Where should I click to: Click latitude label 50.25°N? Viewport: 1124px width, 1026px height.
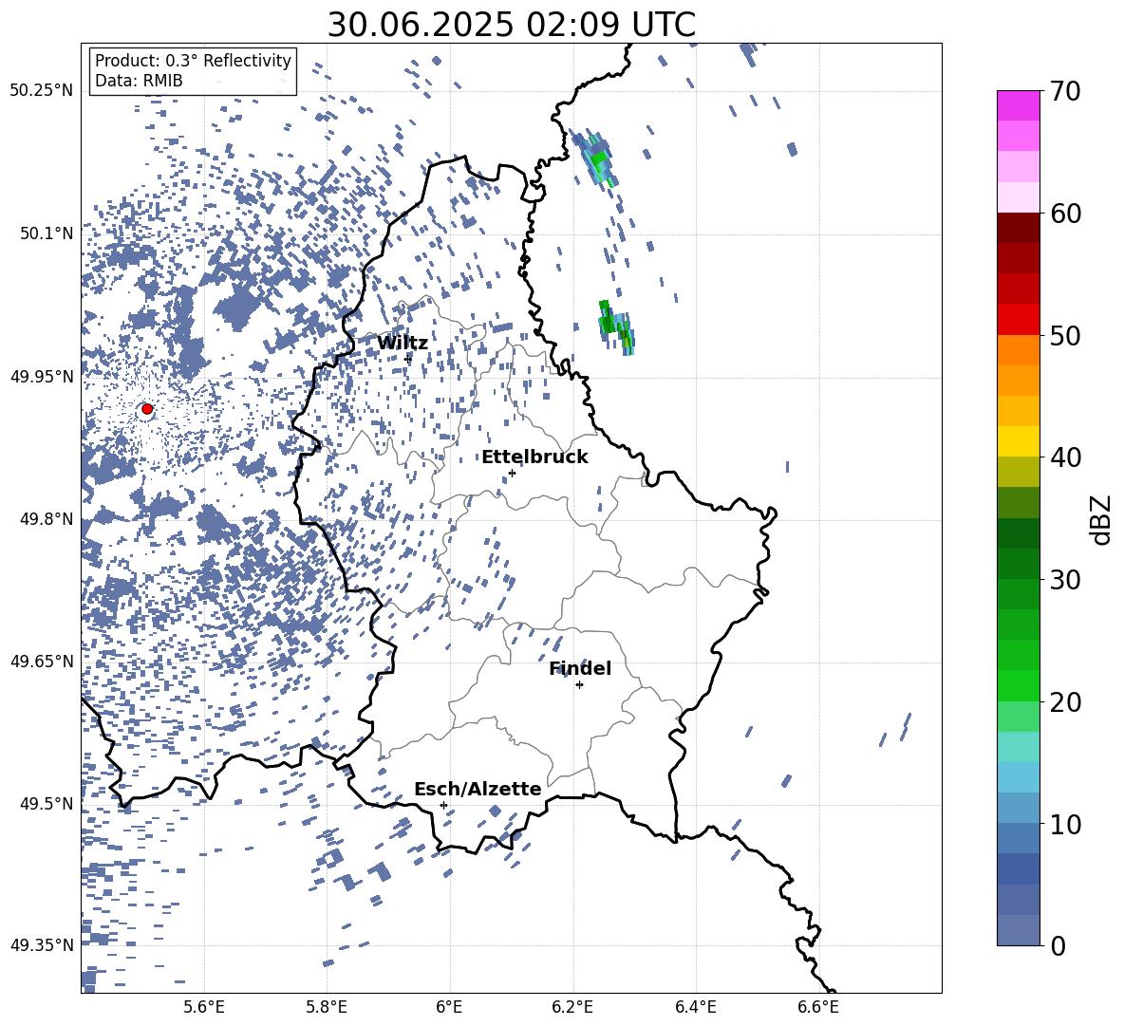click(42, 91)
